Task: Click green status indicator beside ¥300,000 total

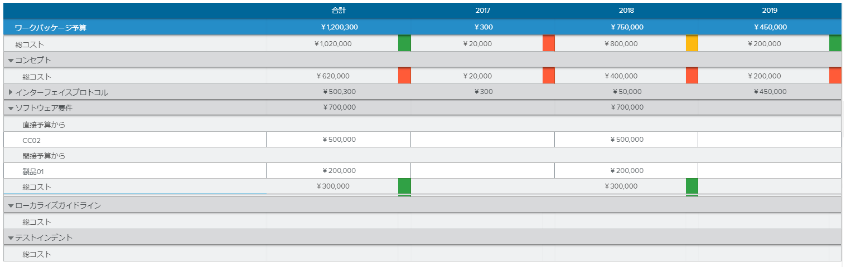Action: coord(404,186)
